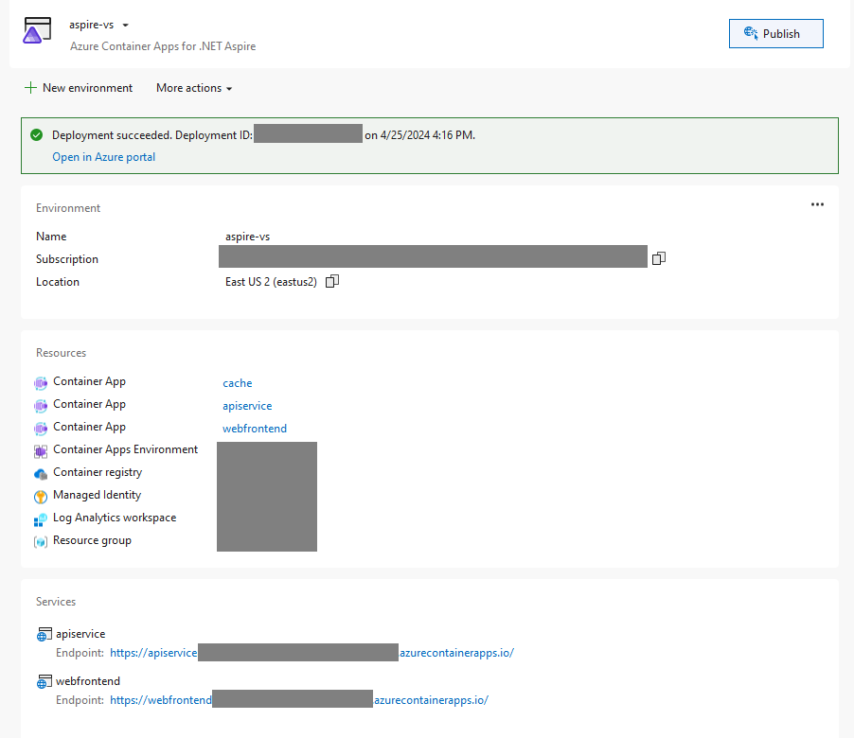Image resolution: width=854 pixels, height=738 pixels.
Task: Click the Container registry cloud icon
Action: pyautogui.click(x=41, y=472)
